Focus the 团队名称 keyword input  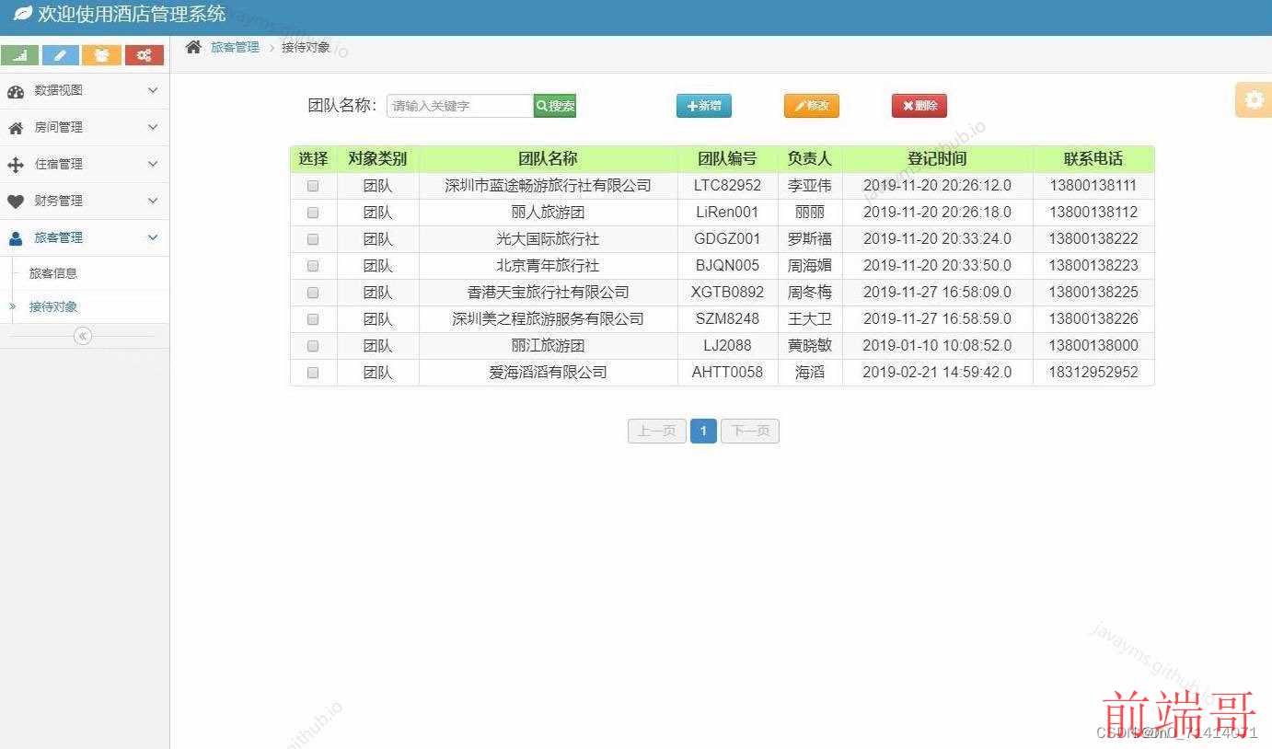click(x=460, y=106)
